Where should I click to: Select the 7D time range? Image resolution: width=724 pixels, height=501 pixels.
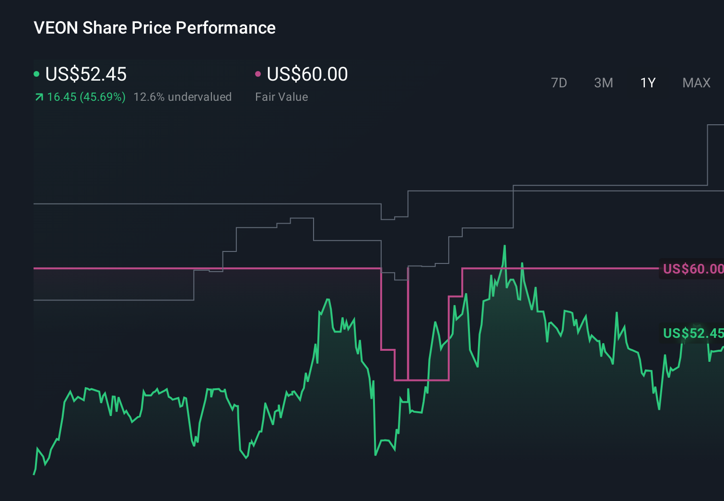point(560,83)
